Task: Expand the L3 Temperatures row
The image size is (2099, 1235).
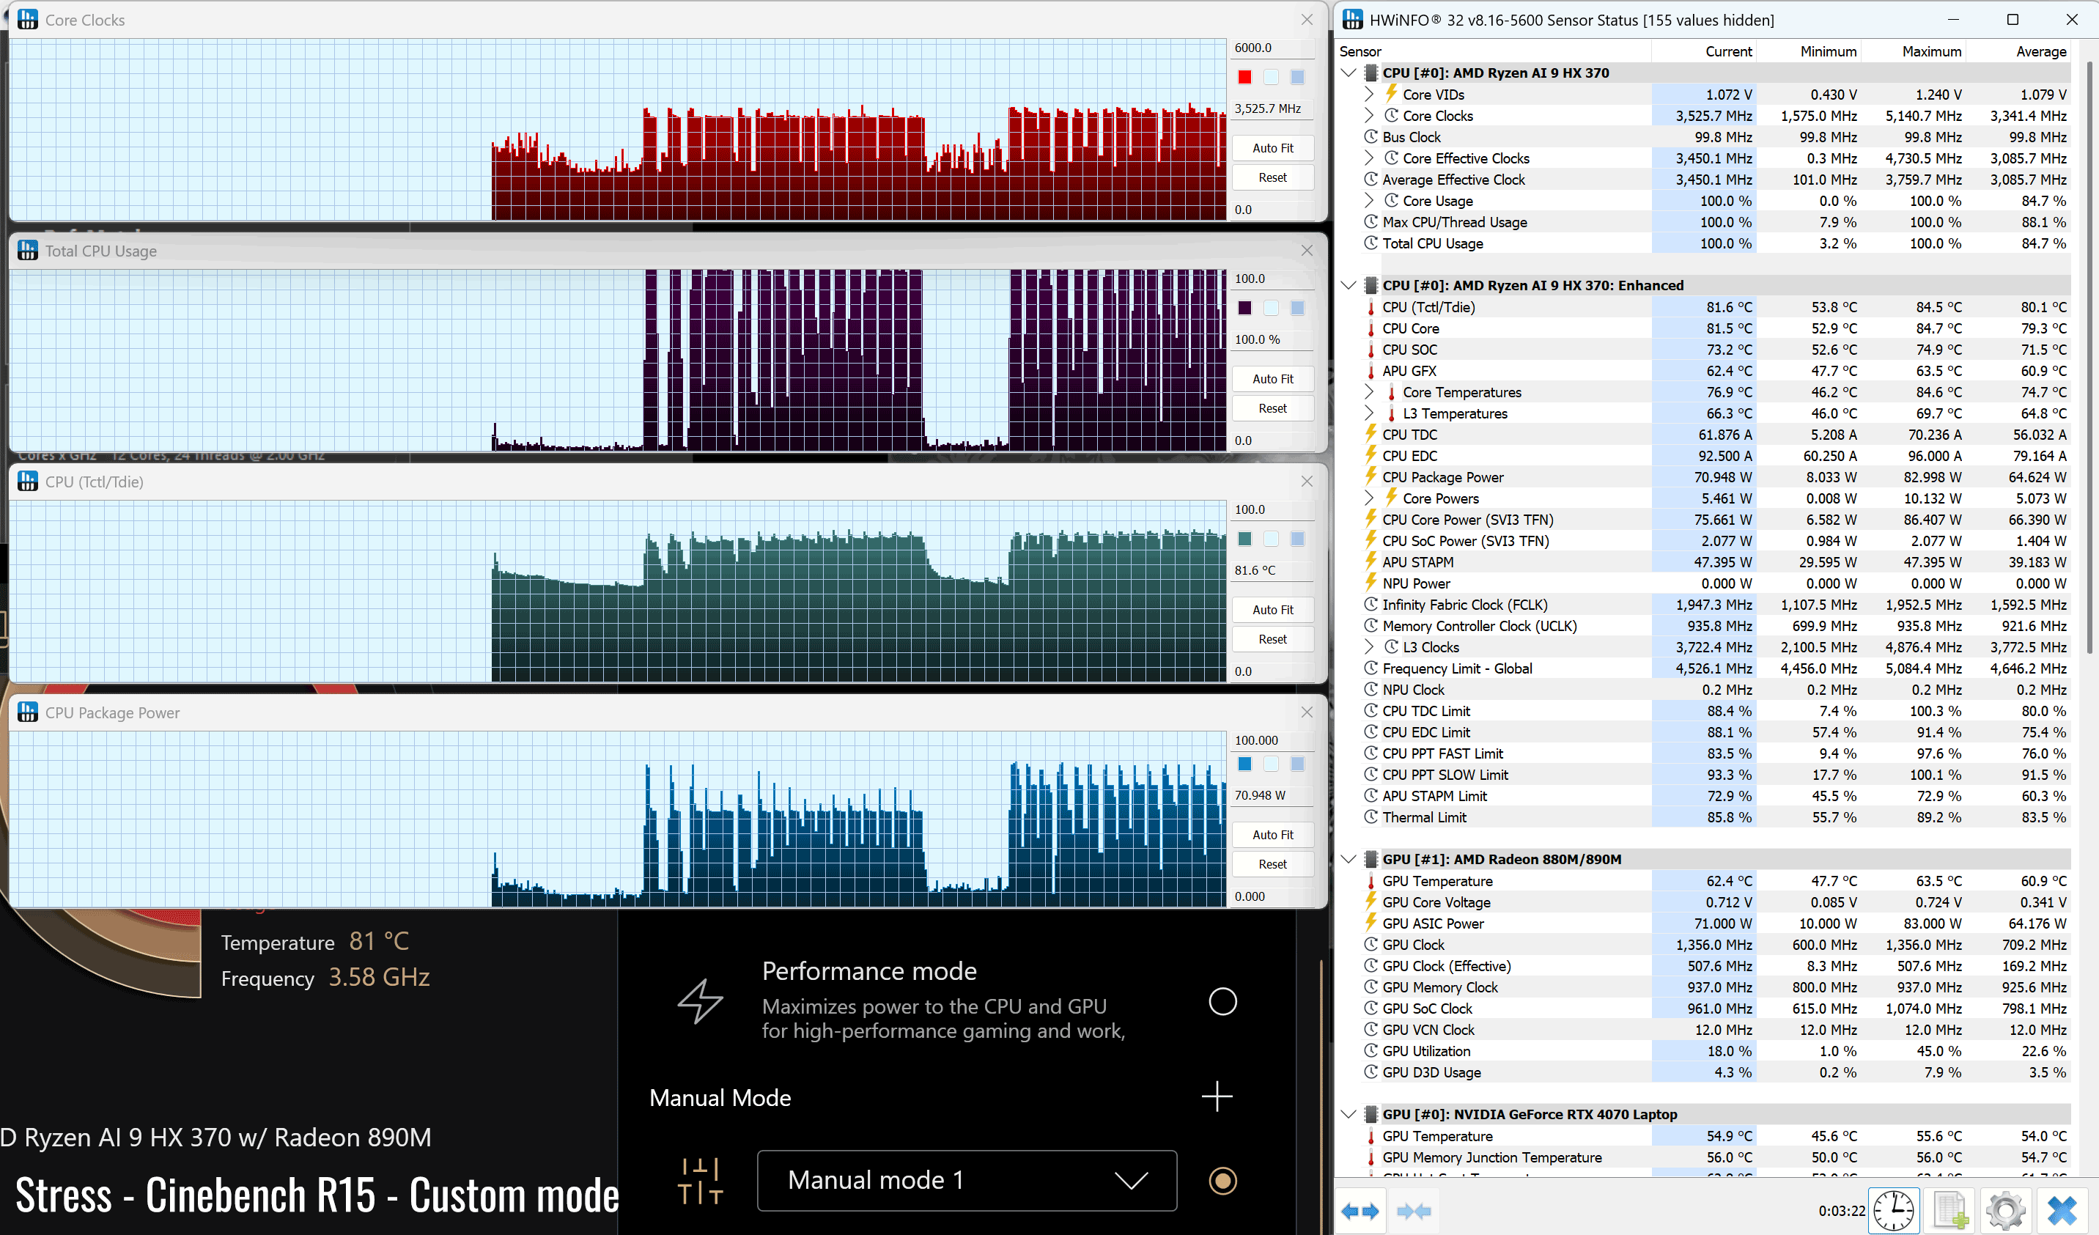Action: click(x=1368, y=413)
